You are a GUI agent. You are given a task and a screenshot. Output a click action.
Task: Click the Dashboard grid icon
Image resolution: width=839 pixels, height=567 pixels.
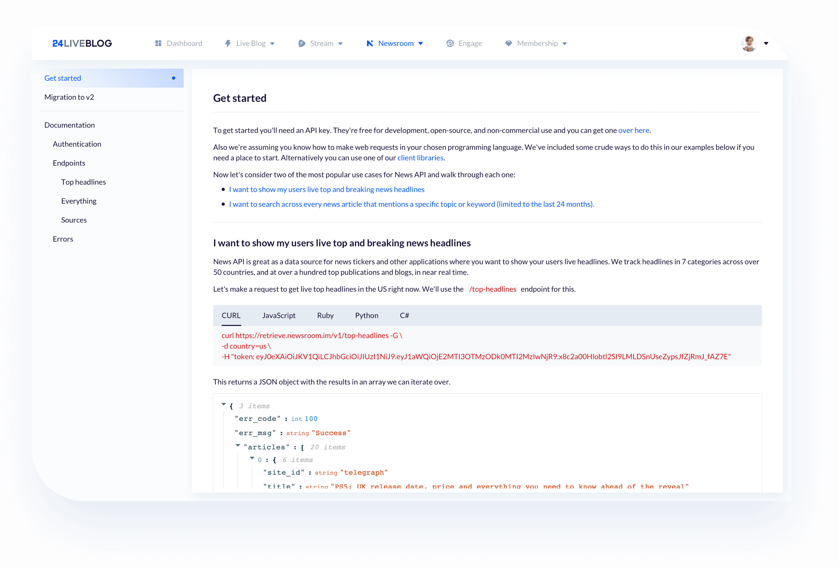(158, 43)
